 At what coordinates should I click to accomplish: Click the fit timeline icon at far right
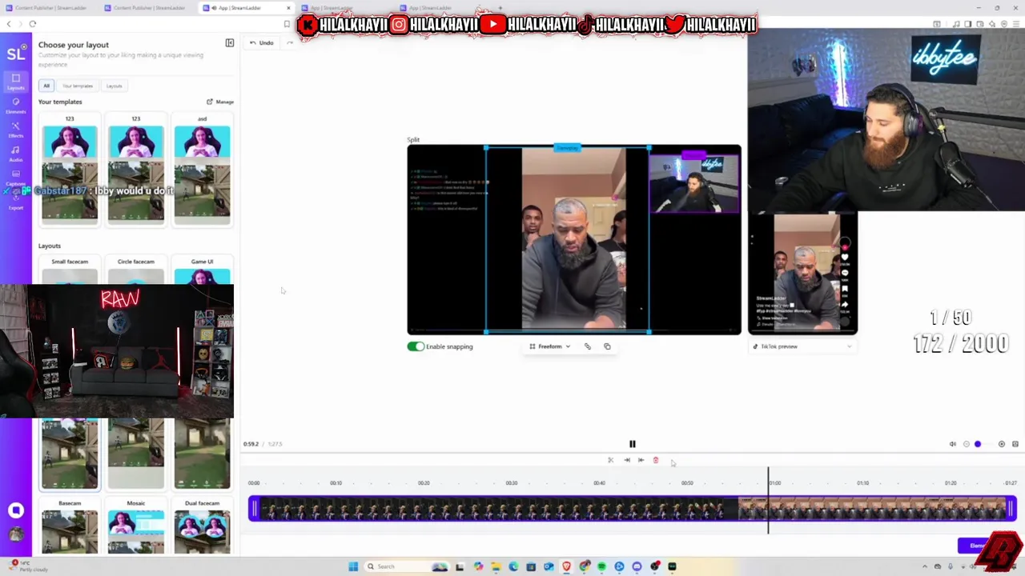pyautogui.click(x=1015, y=444)
